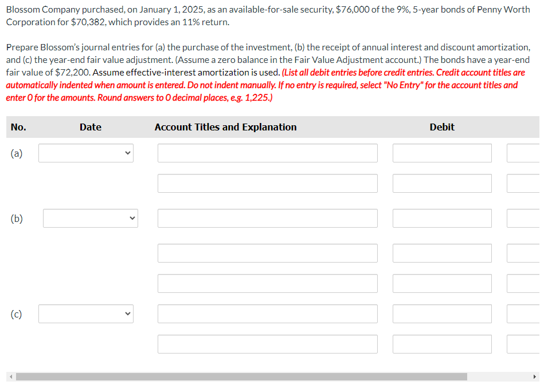Click the 'Debit' column header
The image size is (544, 385).
pos(442,127)
